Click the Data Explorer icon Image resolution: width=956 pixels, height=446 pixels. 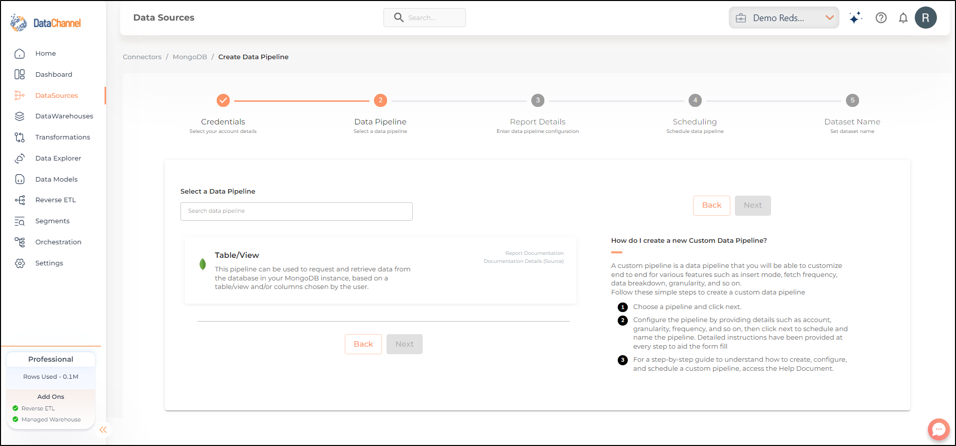click(x=20, y=158)
